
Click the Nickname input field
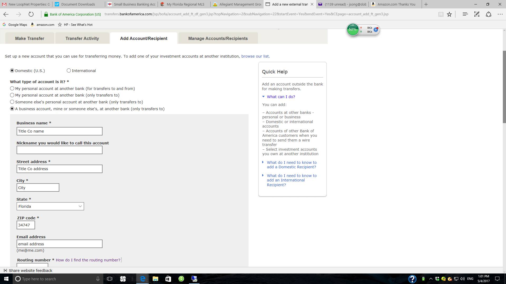pos(59,150)
